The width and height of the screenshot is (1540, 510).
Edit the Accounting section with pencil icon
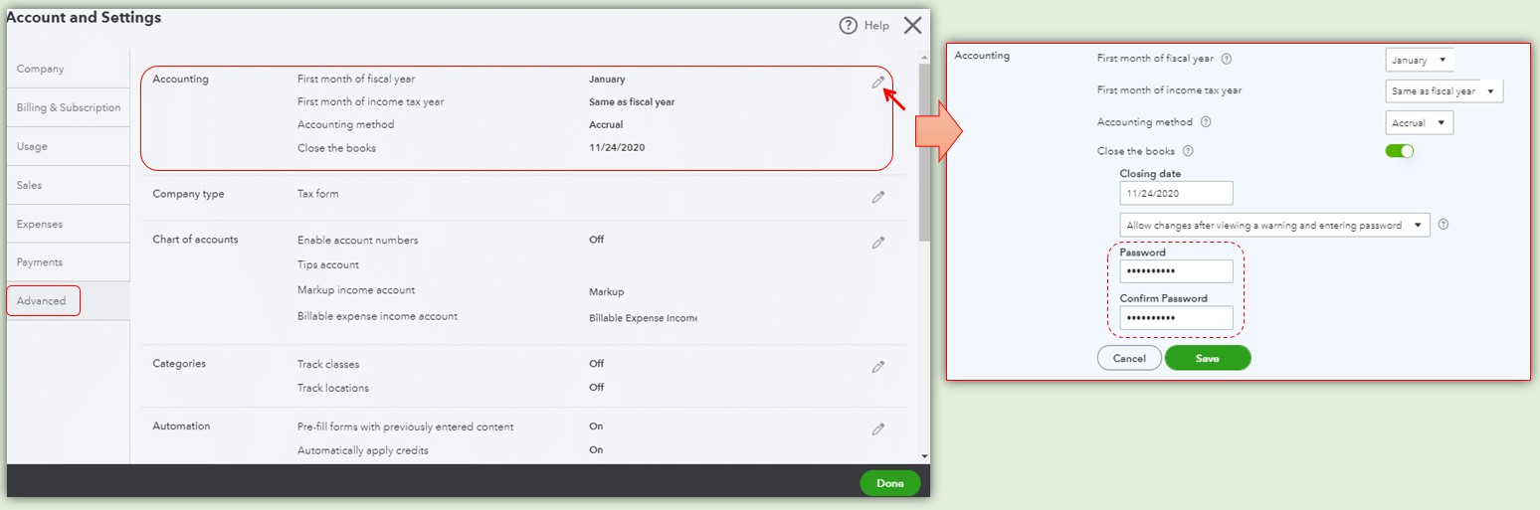point(877,83)
